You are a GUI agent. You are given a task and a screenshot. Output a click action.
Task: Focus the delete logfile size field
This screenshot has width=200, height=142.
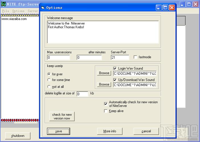(82, 94)
